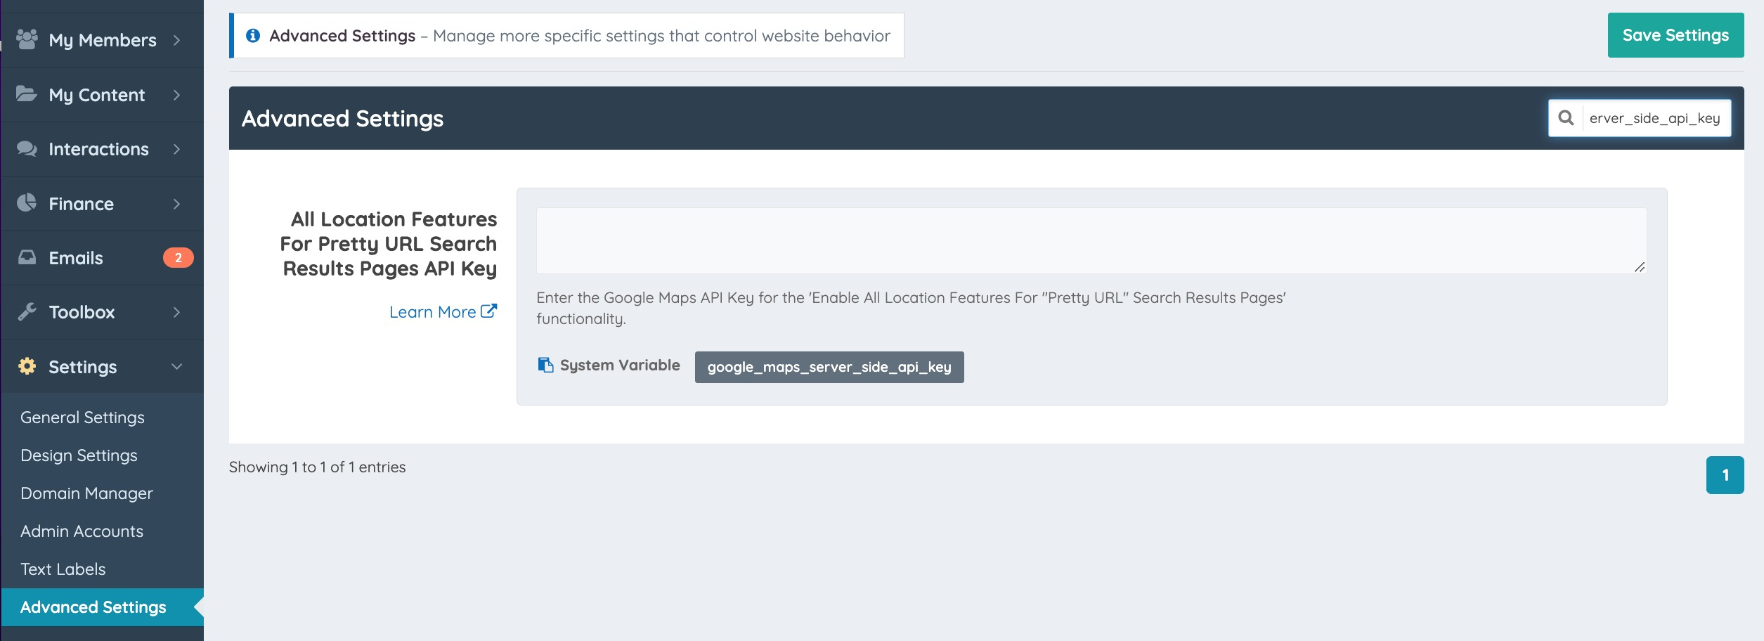Copy google_maps_server_side_api_key variable

pos(829,367)
